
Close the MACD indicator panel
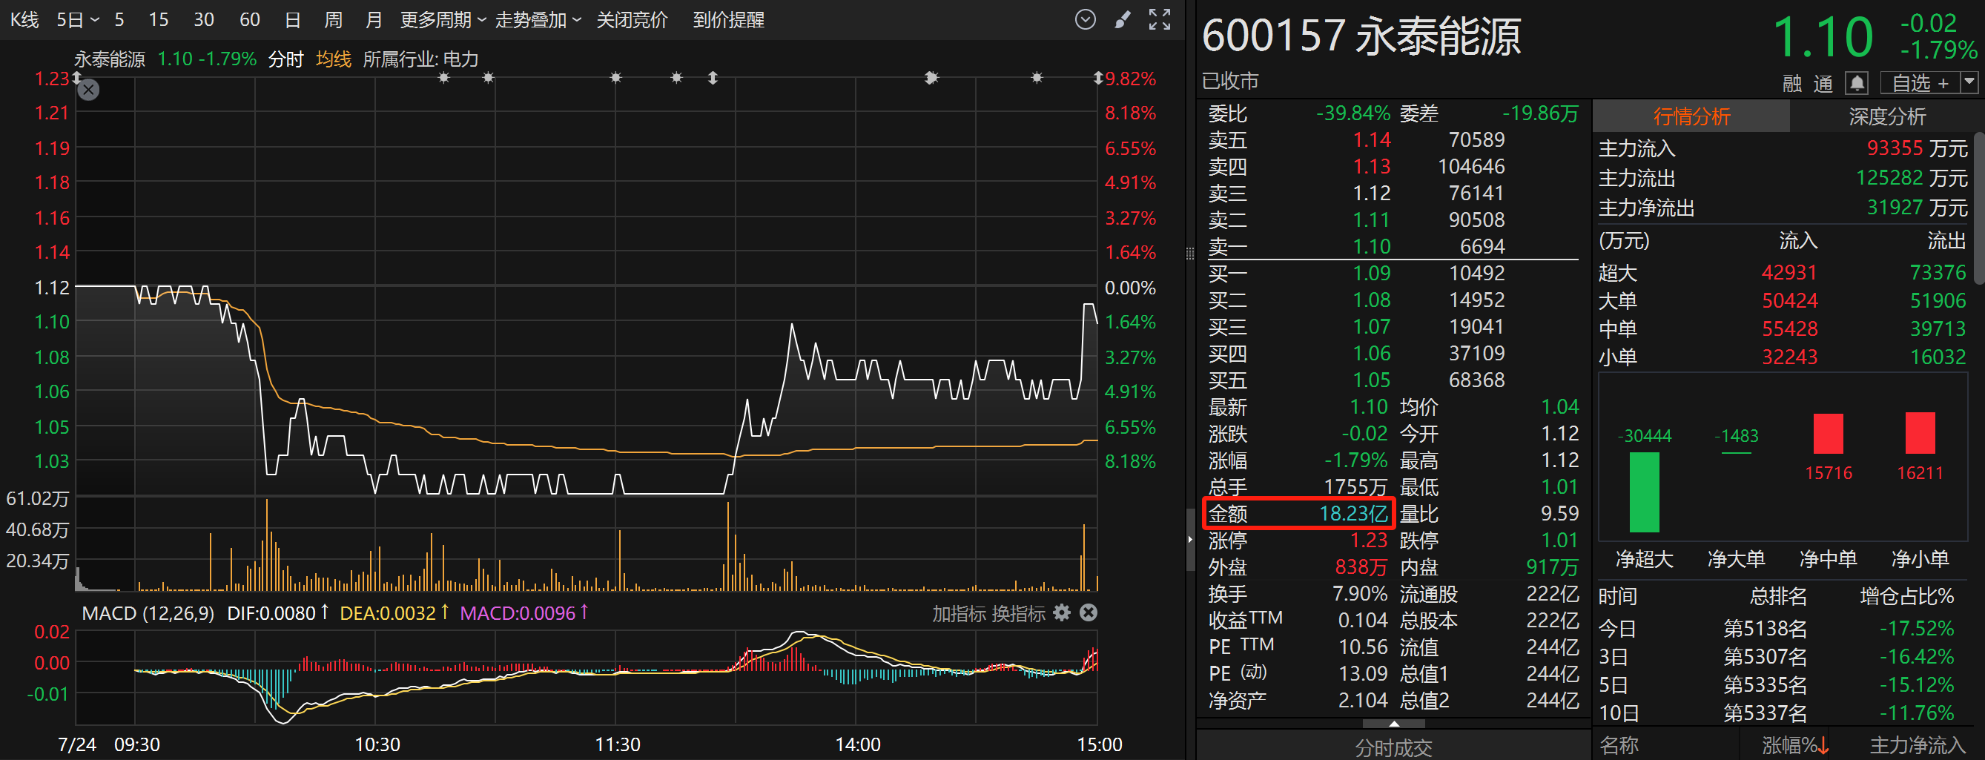(x=1088, y=612)
